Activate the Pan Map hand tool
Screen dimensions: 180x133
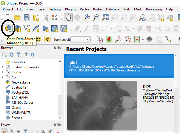coord(68,17)
